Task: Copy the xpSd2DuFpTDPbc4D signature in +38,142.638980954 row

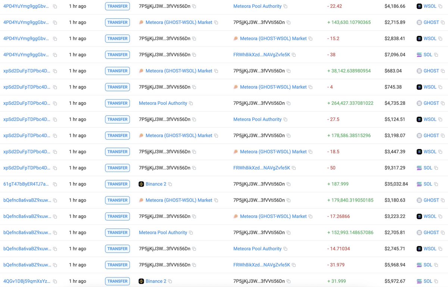Action: point(55,71)
